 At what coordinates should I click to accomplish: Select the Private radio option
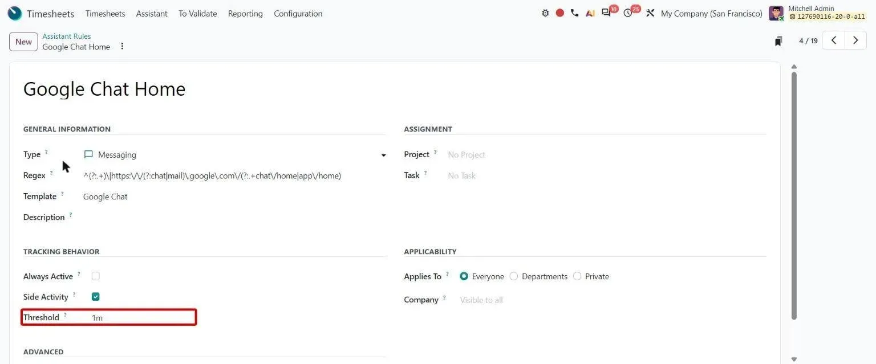click(x=577, y=276)
